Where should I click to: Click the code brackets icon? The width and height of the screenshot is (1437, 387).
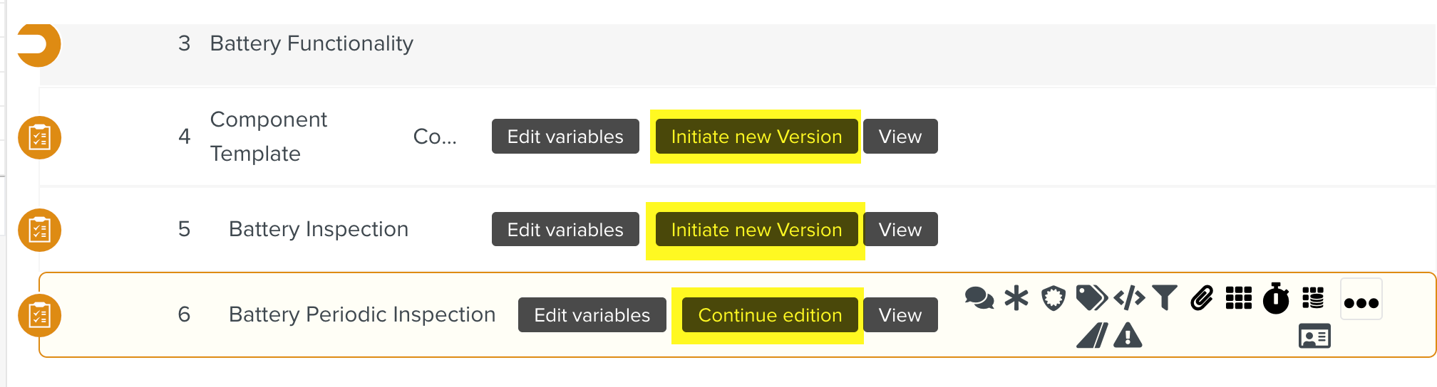click(x=1129, y=298)
